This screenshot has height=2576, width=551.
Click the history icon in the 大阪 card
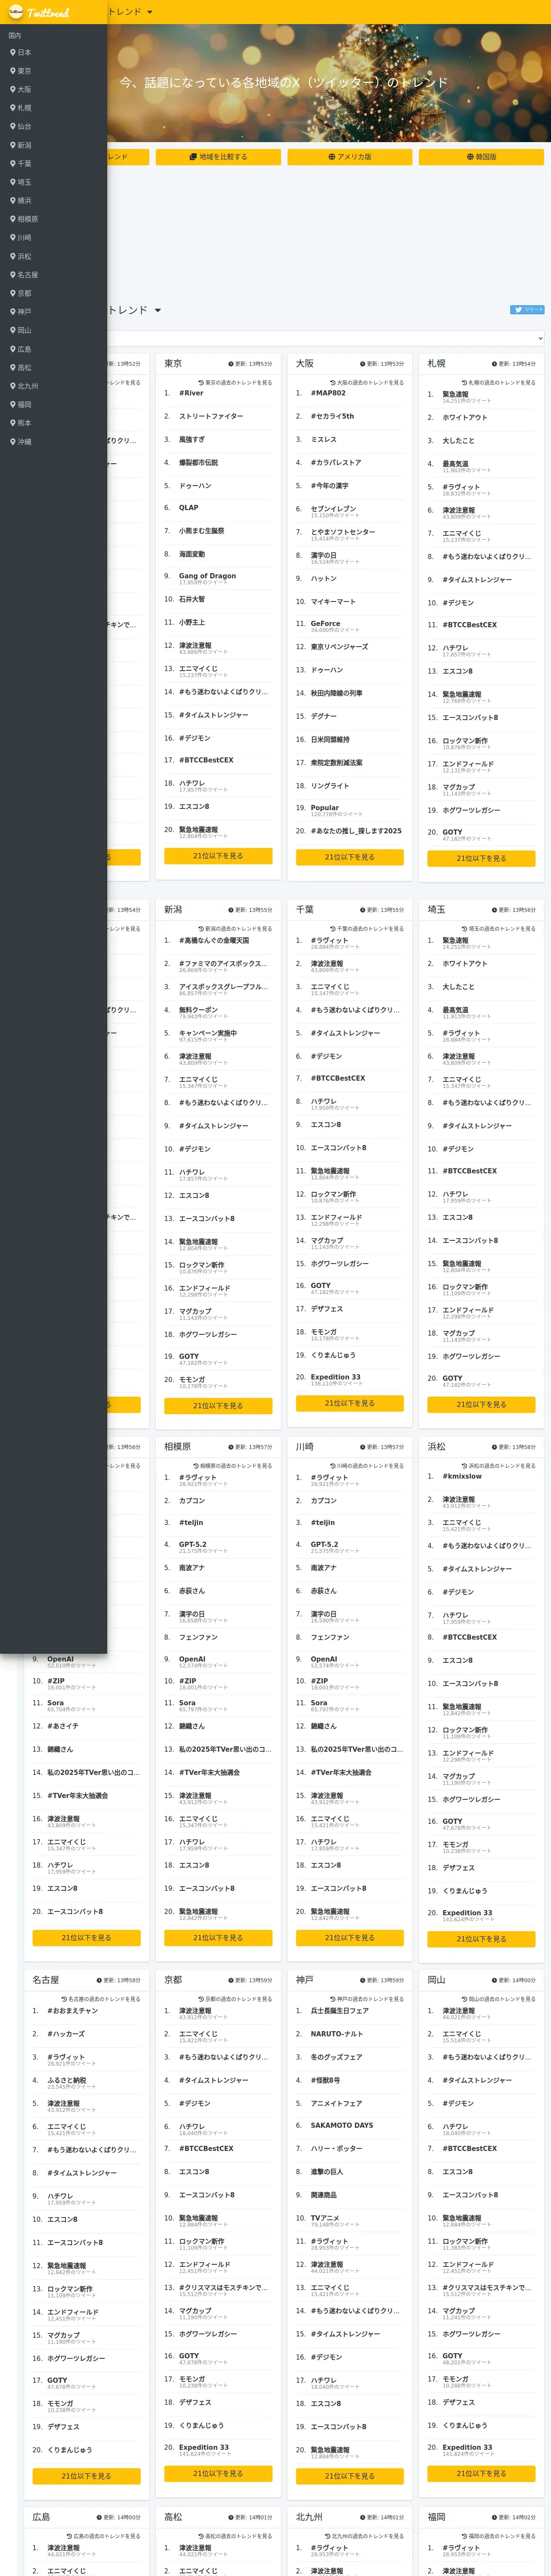(x=333, y=383)
